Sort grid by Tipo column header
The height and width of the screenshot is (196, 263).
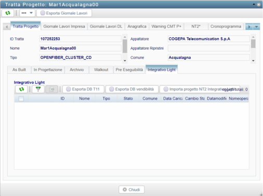106,99
